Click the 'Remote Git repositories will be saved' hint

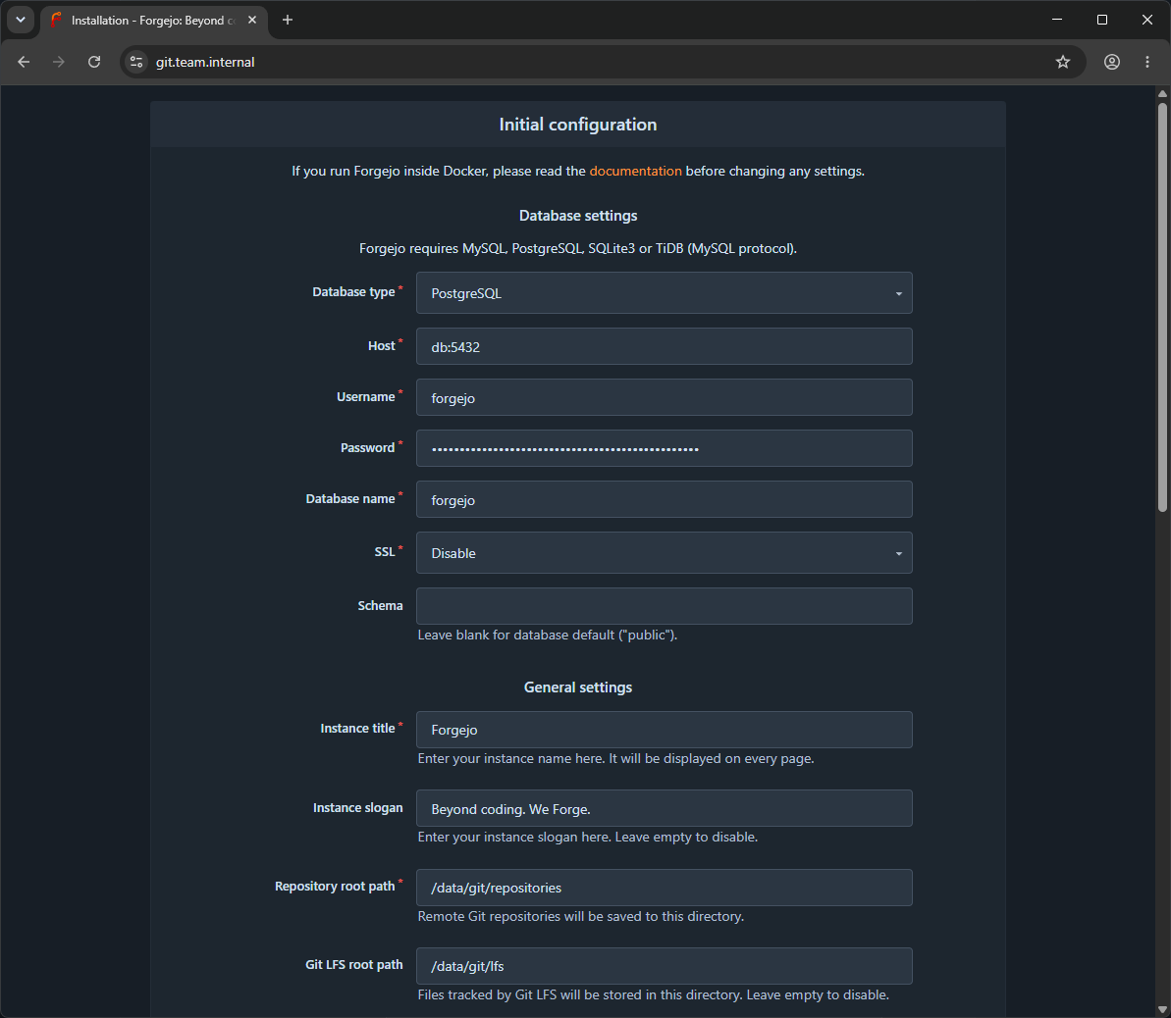click(581, 916)
